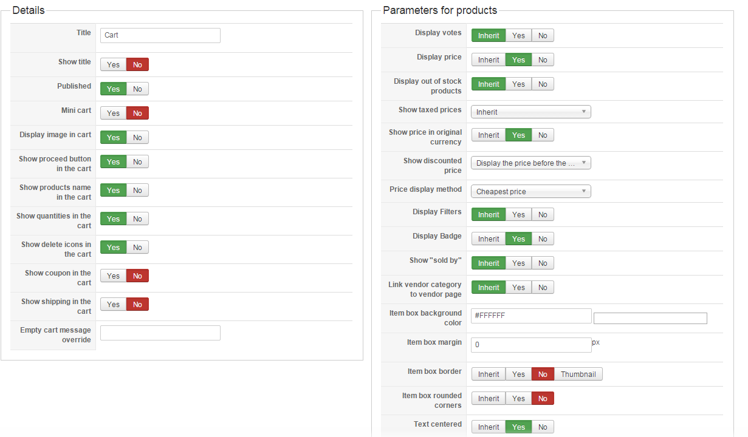This screenshot has width=748, height=437.
Task: Choose No for Text centered
Action: 543,427
